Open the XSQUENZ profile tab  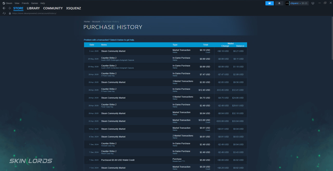coord(74,8)
